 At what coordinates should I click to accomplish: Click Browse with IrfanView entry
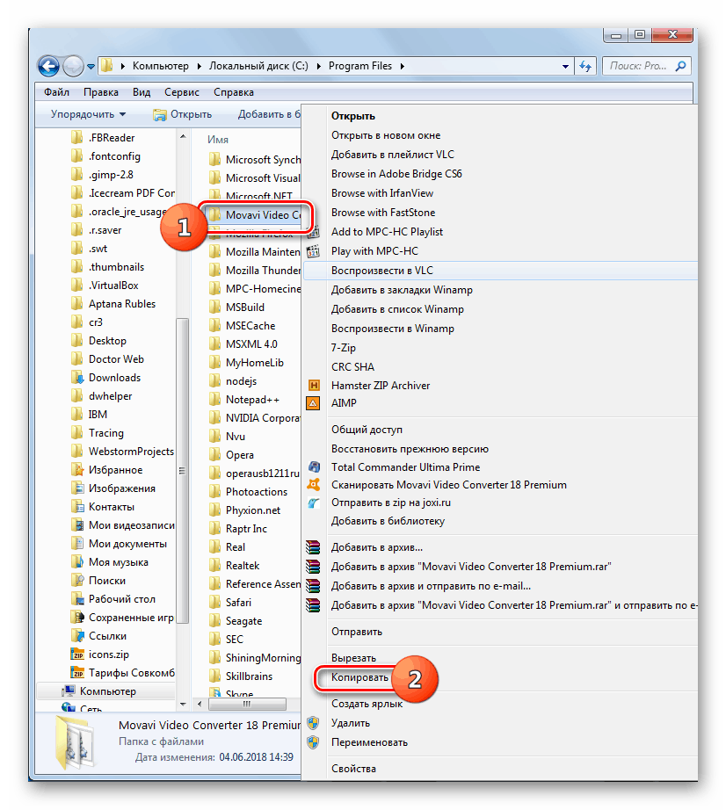click(x=382, y=193)
